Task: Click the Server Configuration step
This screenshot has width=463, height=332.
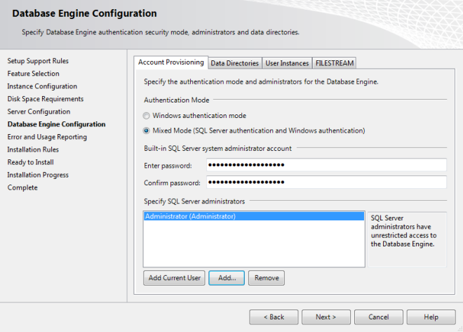Action: (39, 112)
